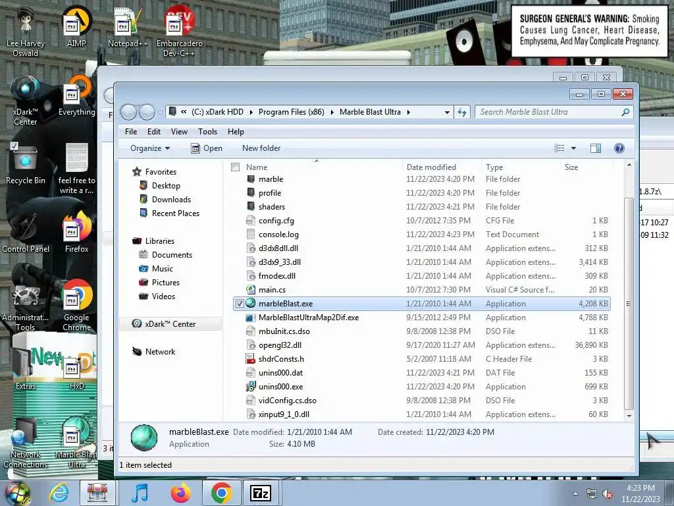Launch Firefox from the desktop
The width and height of the screenshot is (674, 506).
[76, 233]
